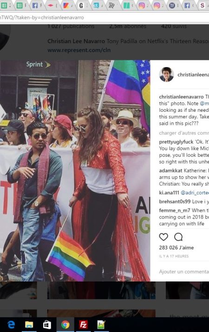Open FileZilla from the taskbar
This screenshot has width=209, height=332.
click(84, 325)
